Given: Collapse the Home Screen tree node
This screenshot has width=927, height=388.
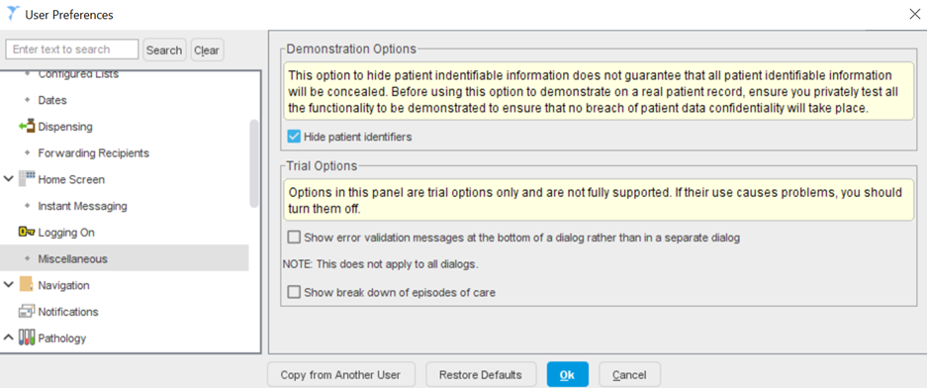Looking at the screenshot, I should pos(9,179).
